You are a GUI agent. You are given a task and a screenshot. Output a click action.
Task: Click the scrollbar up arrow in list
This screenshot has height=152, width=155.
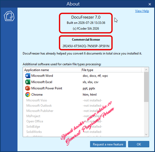click(x=146, y=70)
